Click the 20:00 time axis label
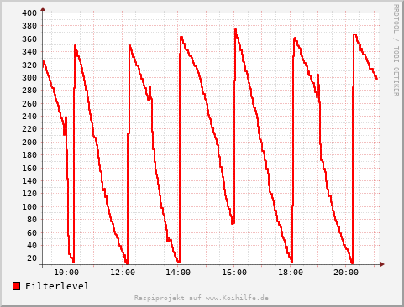 click(346, 273)
